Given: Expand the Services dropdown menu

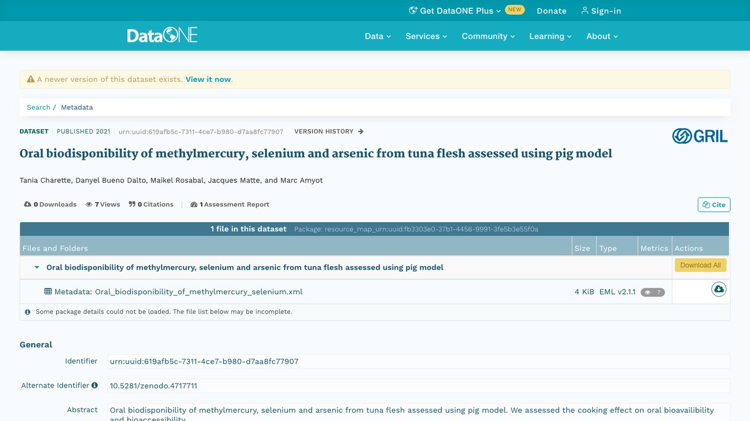Looking at the screenshot, I should (x=426, y=36).
